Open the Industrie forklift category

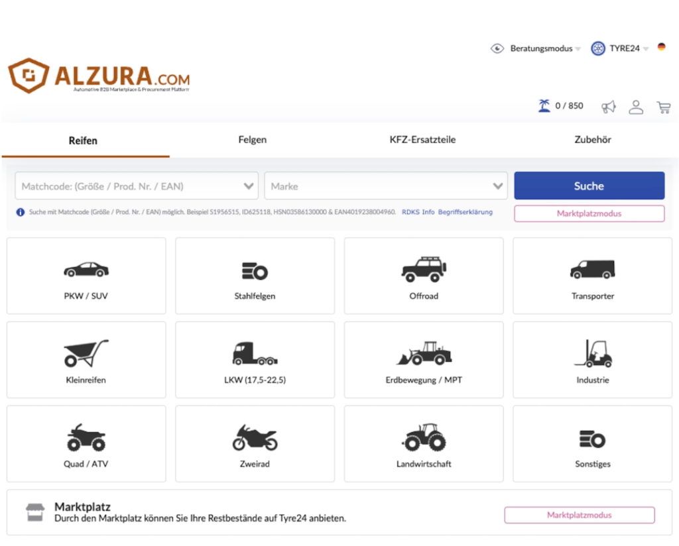(592, 360)
